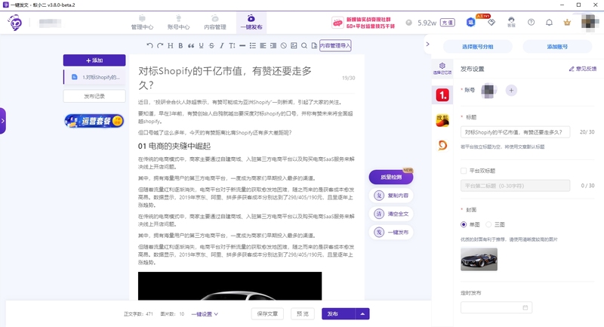The width and height of the screenshot is (604, 327).
Task: Click 添加账号 button
Action: [x=557, y=47]
